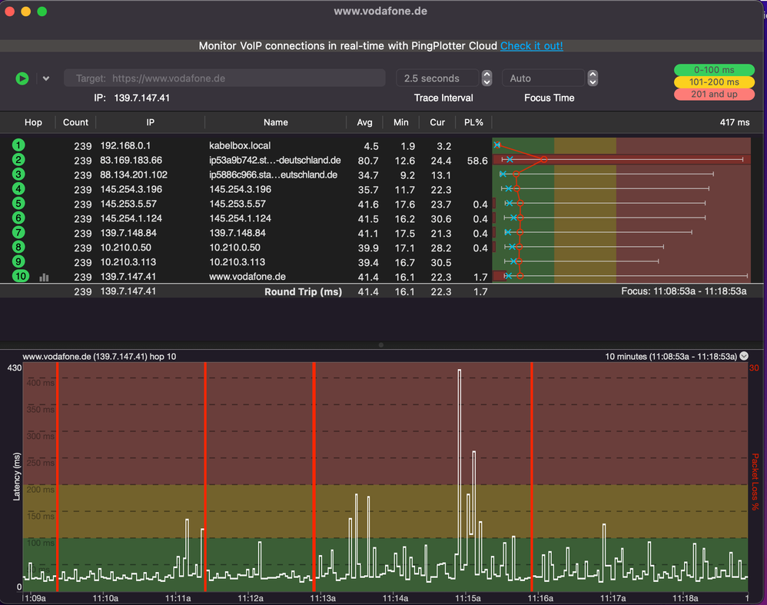767x605 pixels.
Task: Select the green 0-100 ms legend swatch
Action: click(x=714, y=70)
